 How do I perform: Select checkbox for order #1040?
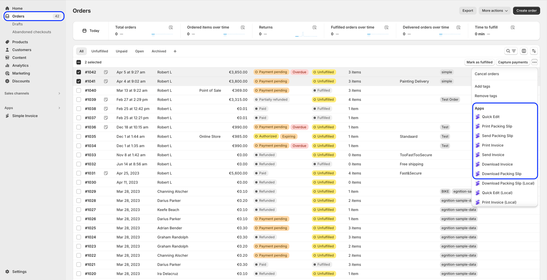[x=78, y=91]
